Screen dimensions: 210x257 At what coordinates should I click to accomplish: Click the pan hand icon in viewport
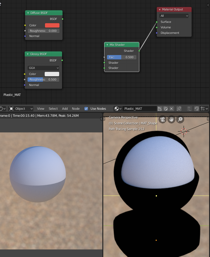click(171, 119)
